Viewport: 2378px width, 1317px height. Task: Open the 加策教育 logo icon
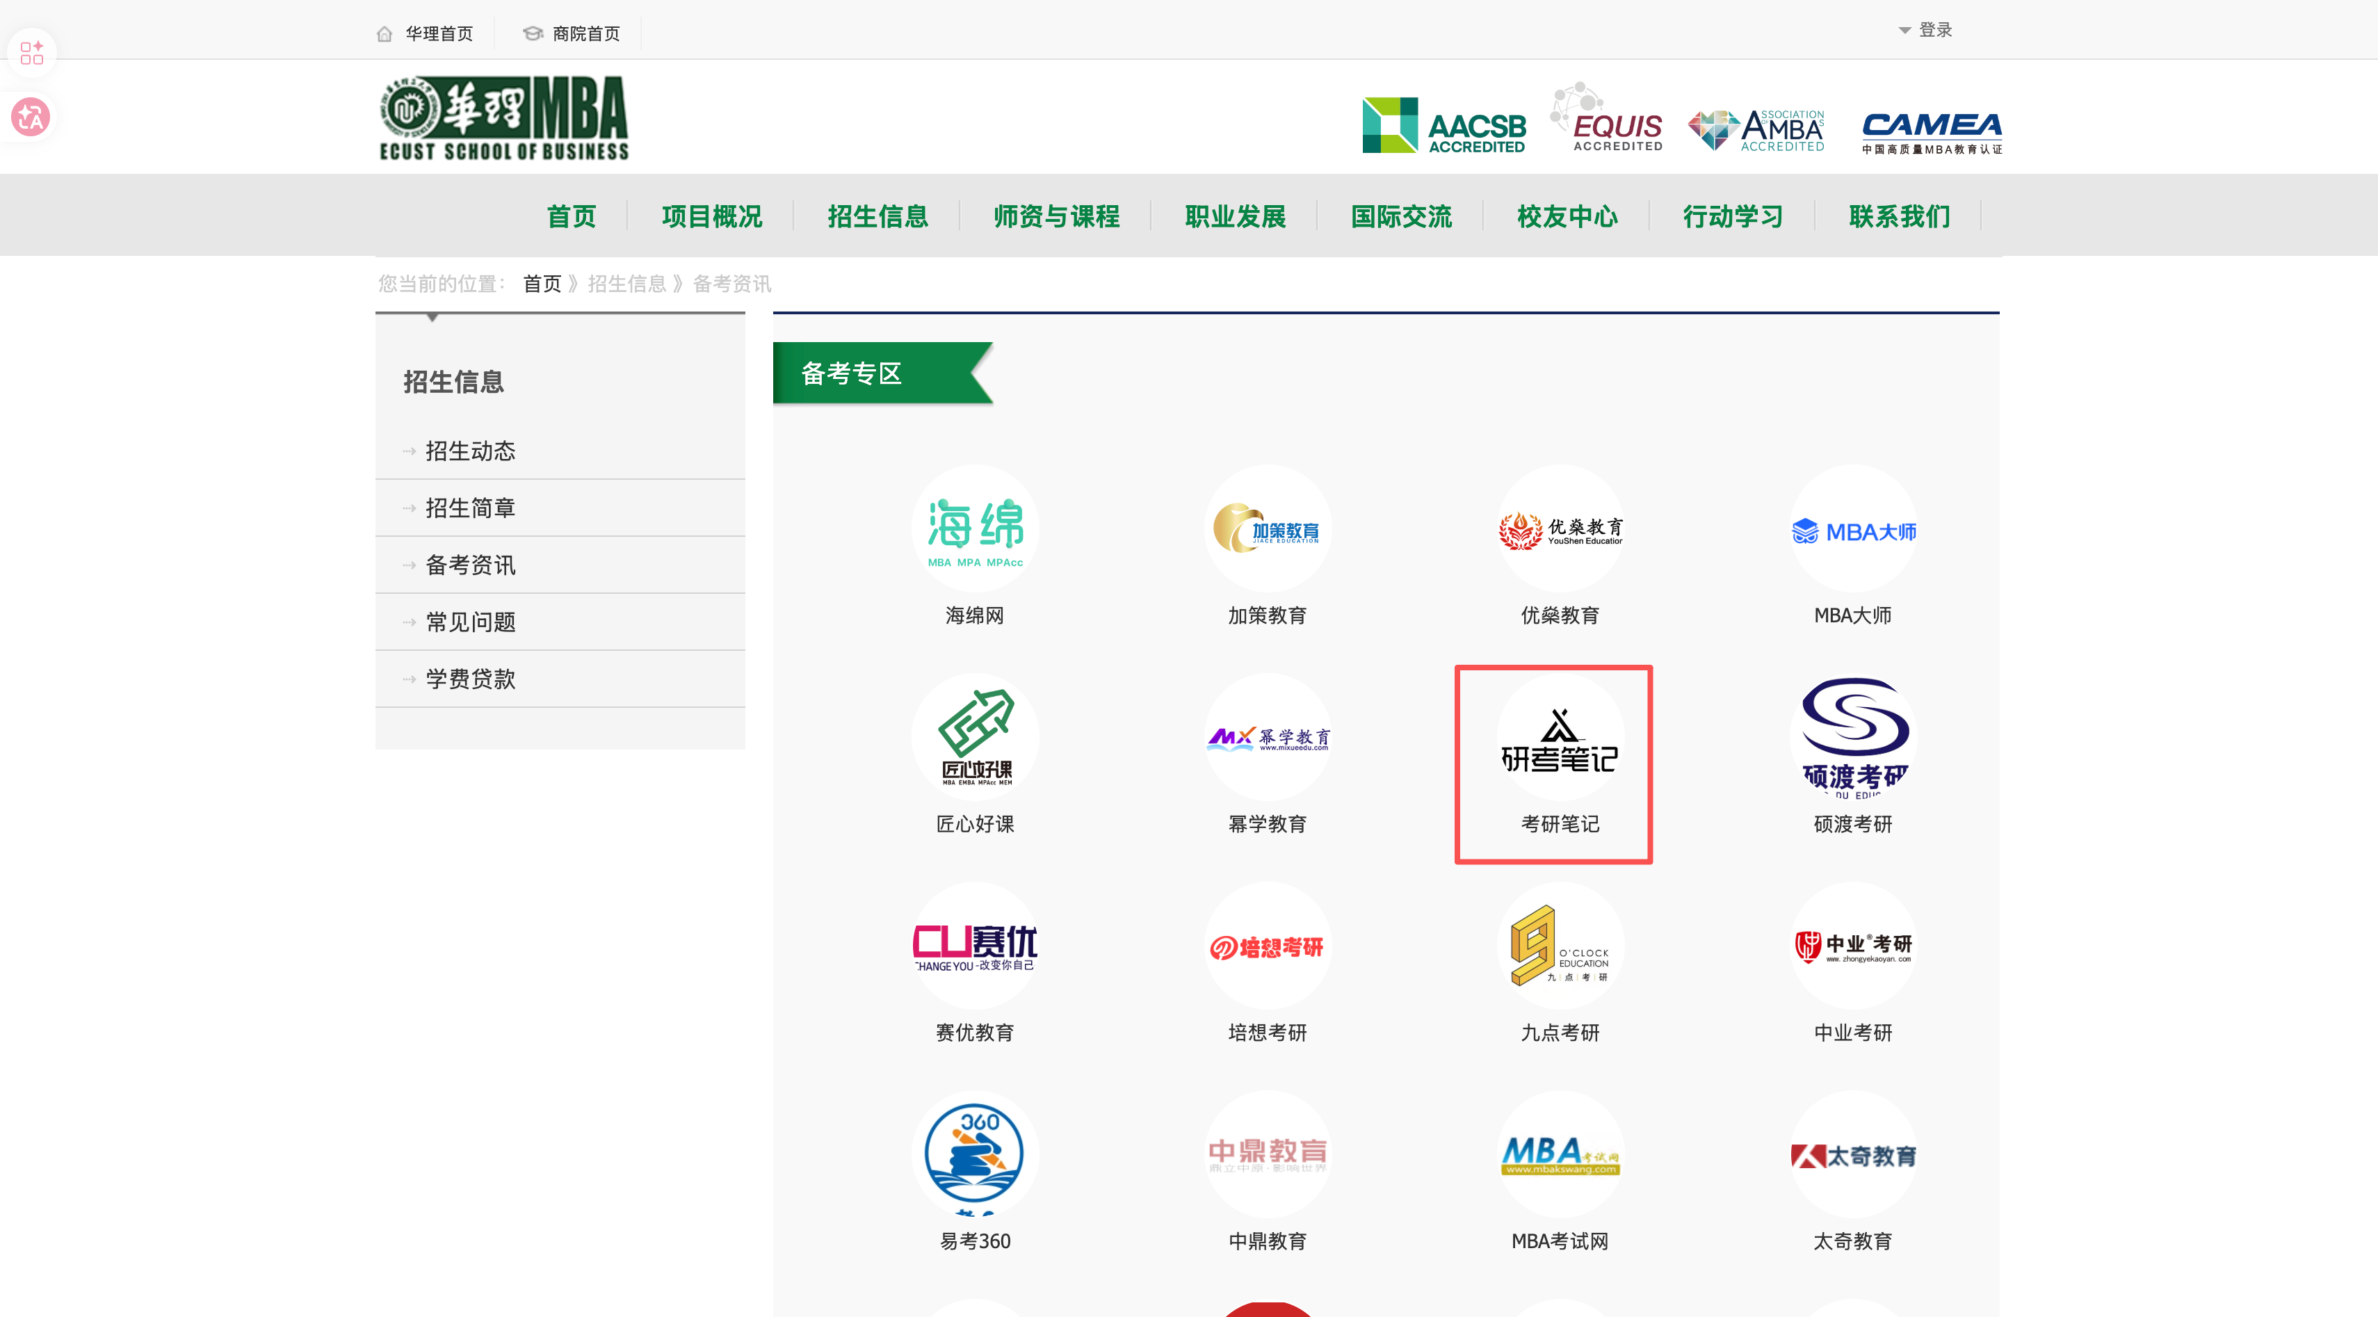click(1268, 528)
